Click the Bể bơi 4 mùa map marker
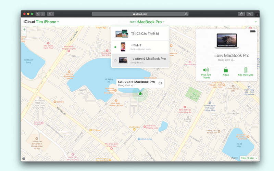The height and width of the screenshot is (171, 274). pos(139,139)
